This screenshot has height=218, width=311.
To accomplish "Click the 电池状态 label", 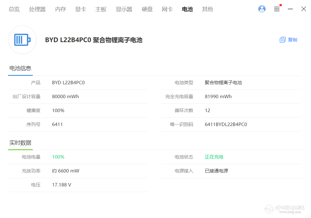I will tap(184, 157).
